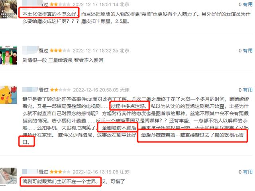Click the two-star rating of the Tianjin review

pos(60,90)
